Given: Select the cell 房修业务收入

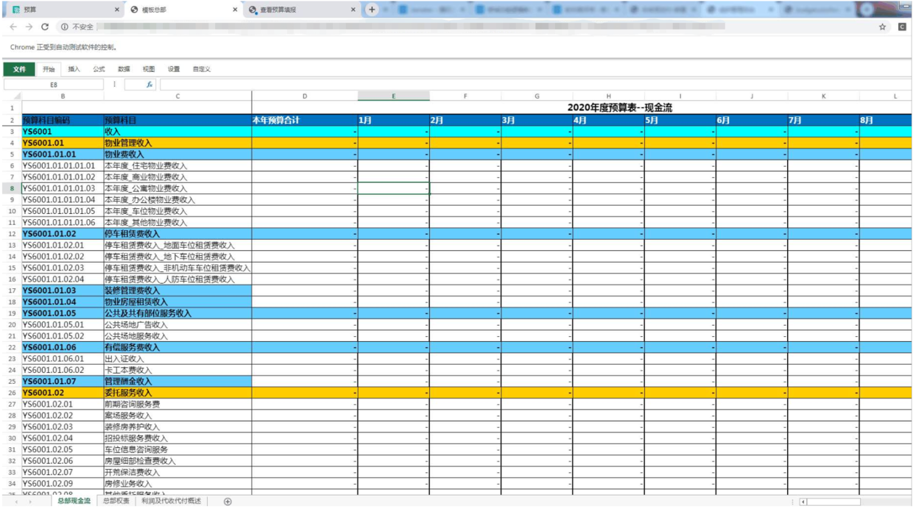Looking at the screenshot, I should 177,484.
